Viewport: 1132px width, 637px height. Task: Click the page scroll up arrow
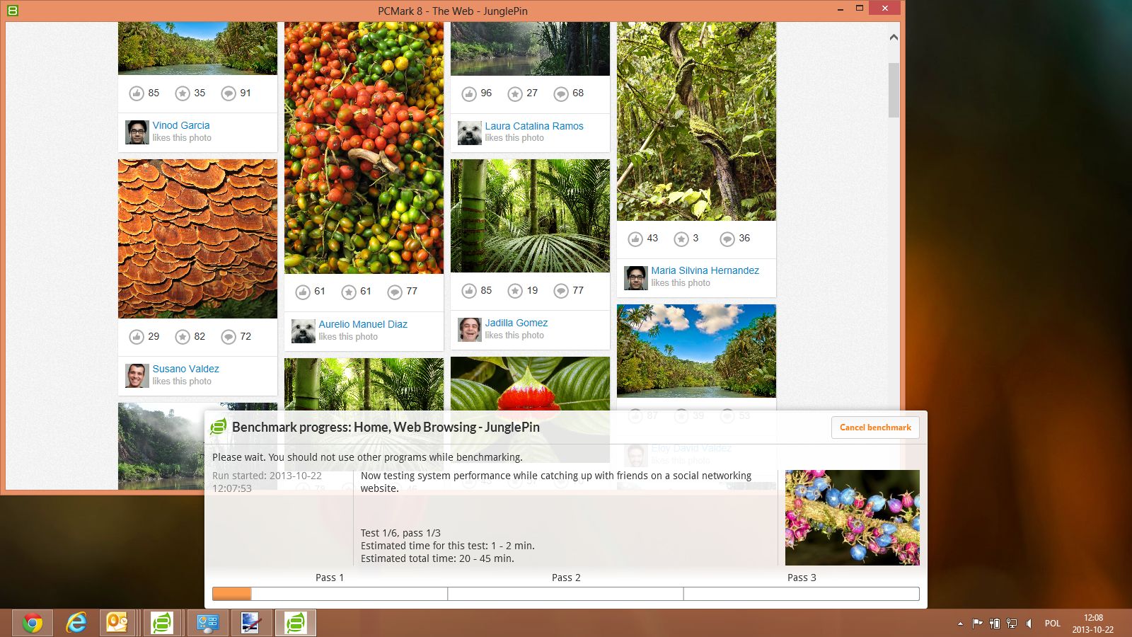pyautogui.click(x=894, y=37)
